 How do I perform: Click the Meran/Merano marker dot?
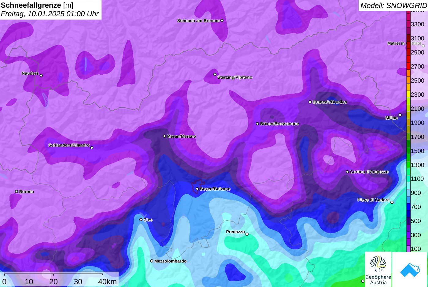coord(164,136)
